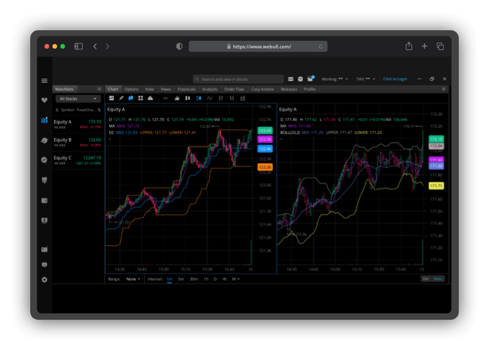Open the four-square grid layout icon
Screen dimensions: 489x350
141,98
